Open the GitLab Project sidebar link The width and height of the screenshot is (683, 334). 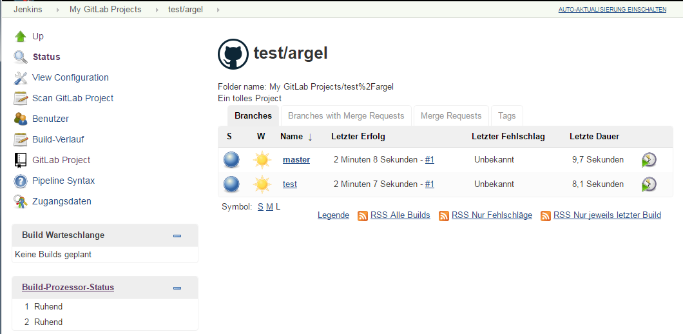click(x=61, y=160)
